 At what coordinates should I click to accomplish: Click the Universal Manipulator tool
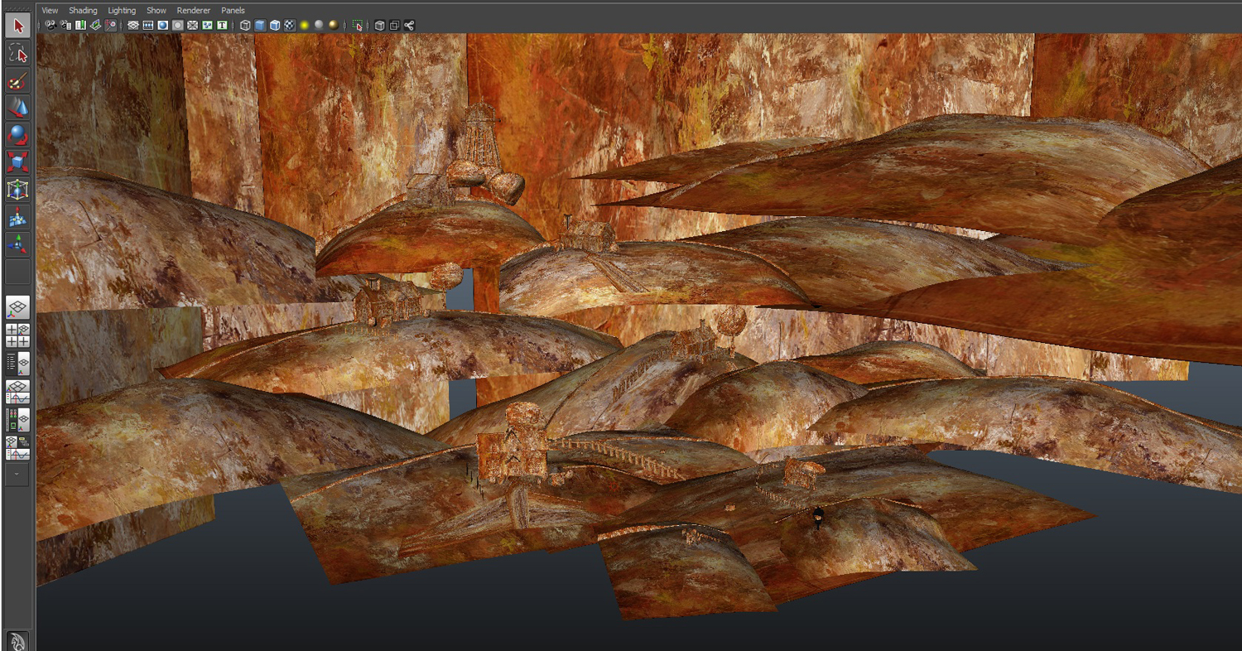(x=17, y=190)
